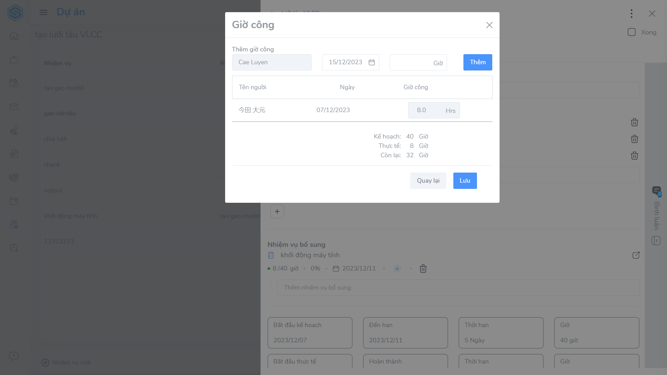Select the Cae Luyen person field

[x=272, y=62]
